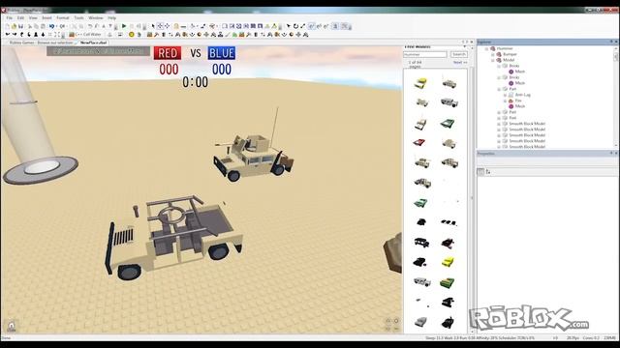Save the place with the Save icon
The height and width of the screenshot is (348, 620).
[21, 26]
